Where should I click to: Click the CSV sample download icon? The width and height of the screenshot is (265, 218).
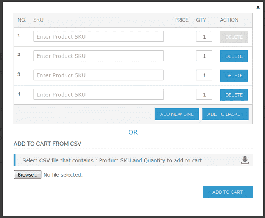pyautogui.click(x=245, y=160)
